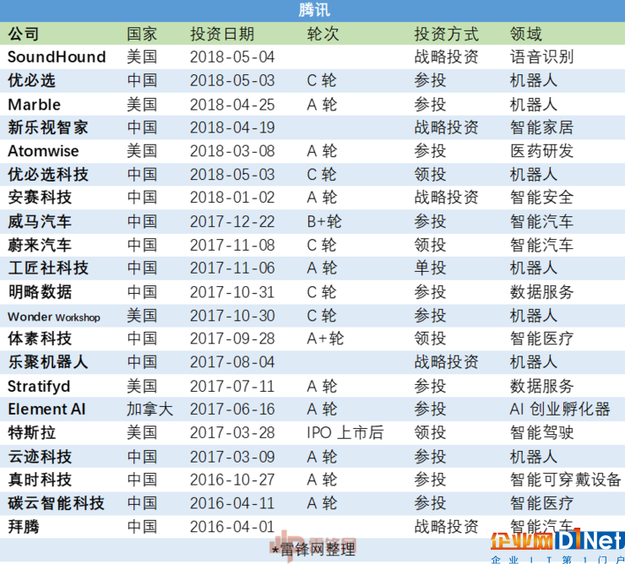Select the SoundHound company cell

(x=57, y=57)
